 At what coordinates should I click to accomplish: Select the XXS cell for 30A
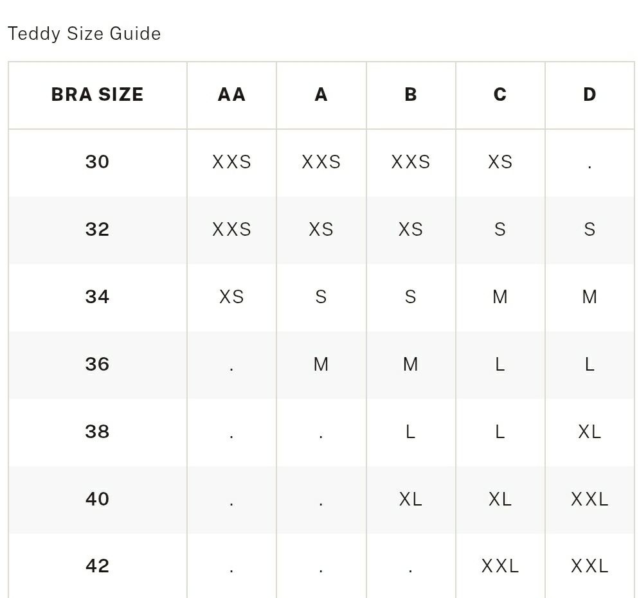pyautogui.click(x=321, y=162)
